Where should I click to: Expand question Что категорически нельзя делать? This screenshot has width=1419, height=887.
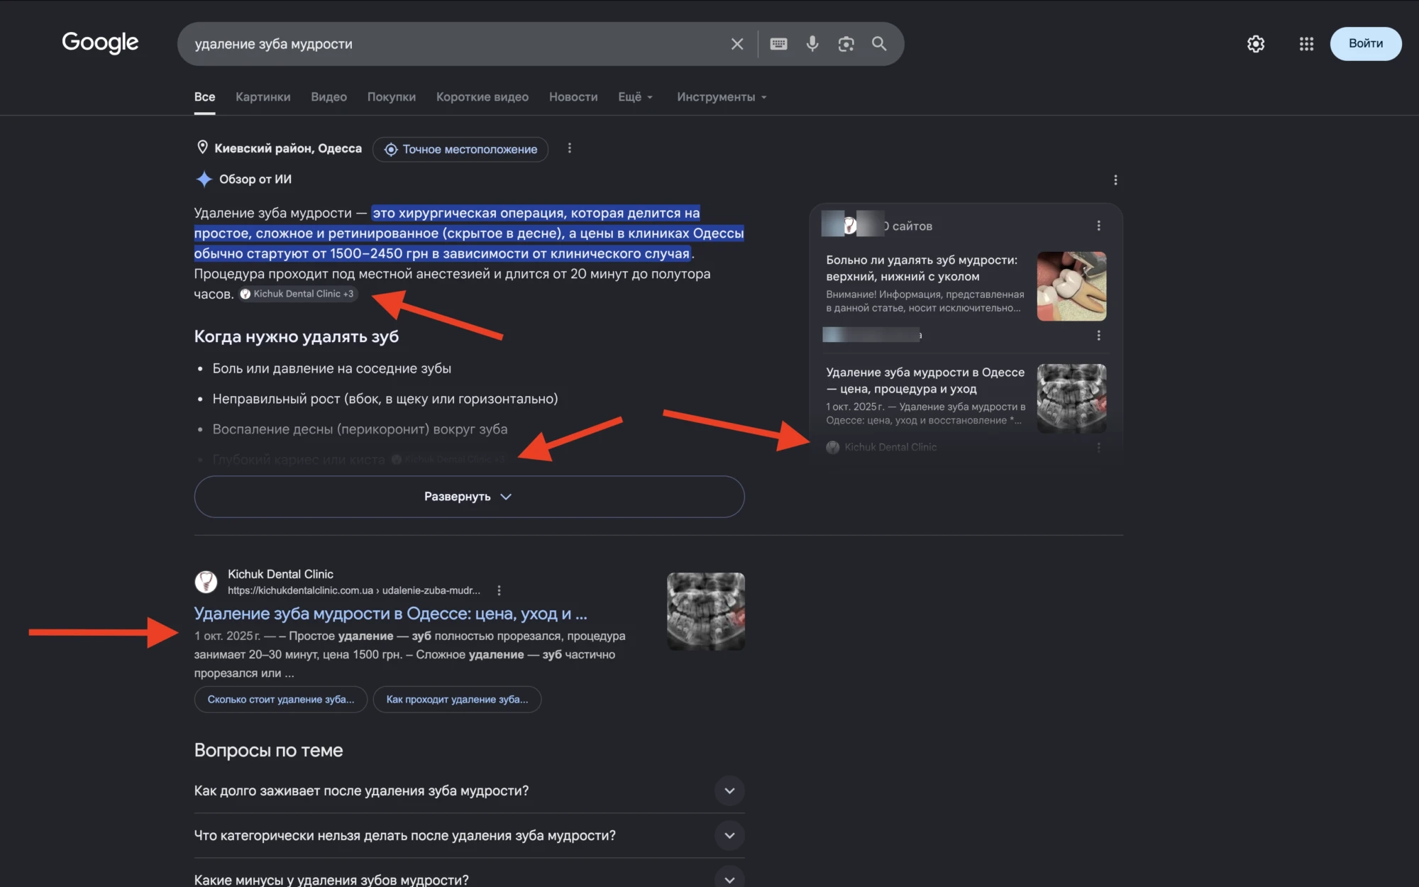pyautogui.click(x=469, y=836)
